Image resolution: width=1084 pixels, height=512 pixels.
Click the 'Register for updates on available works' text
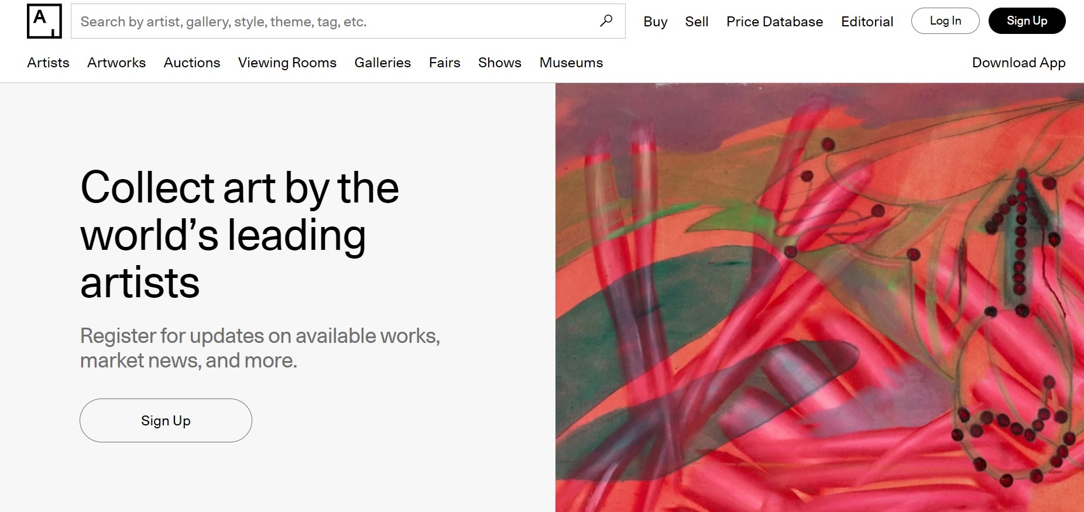(260, 348)
